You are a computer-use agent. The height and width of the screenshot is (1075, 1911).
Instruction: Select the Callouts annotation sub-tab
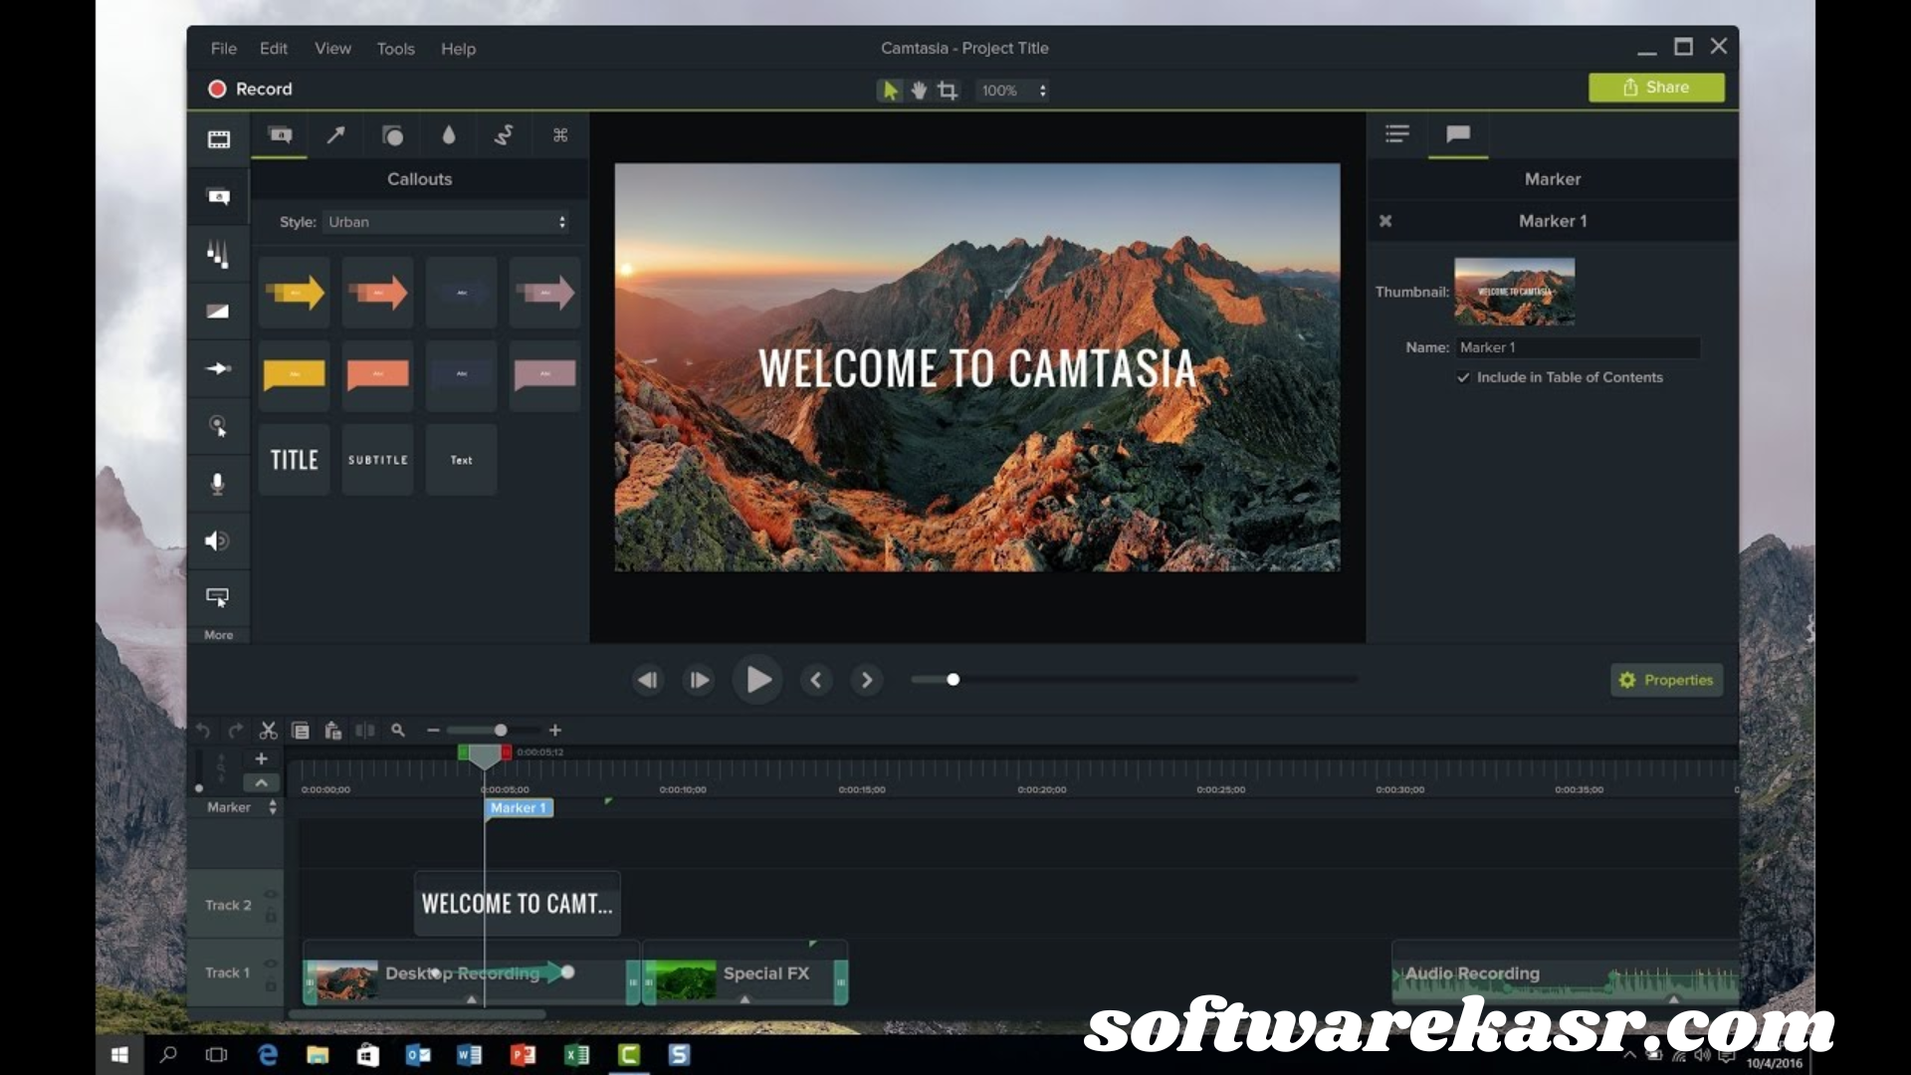pyautogui.click(x=280, y=134)
